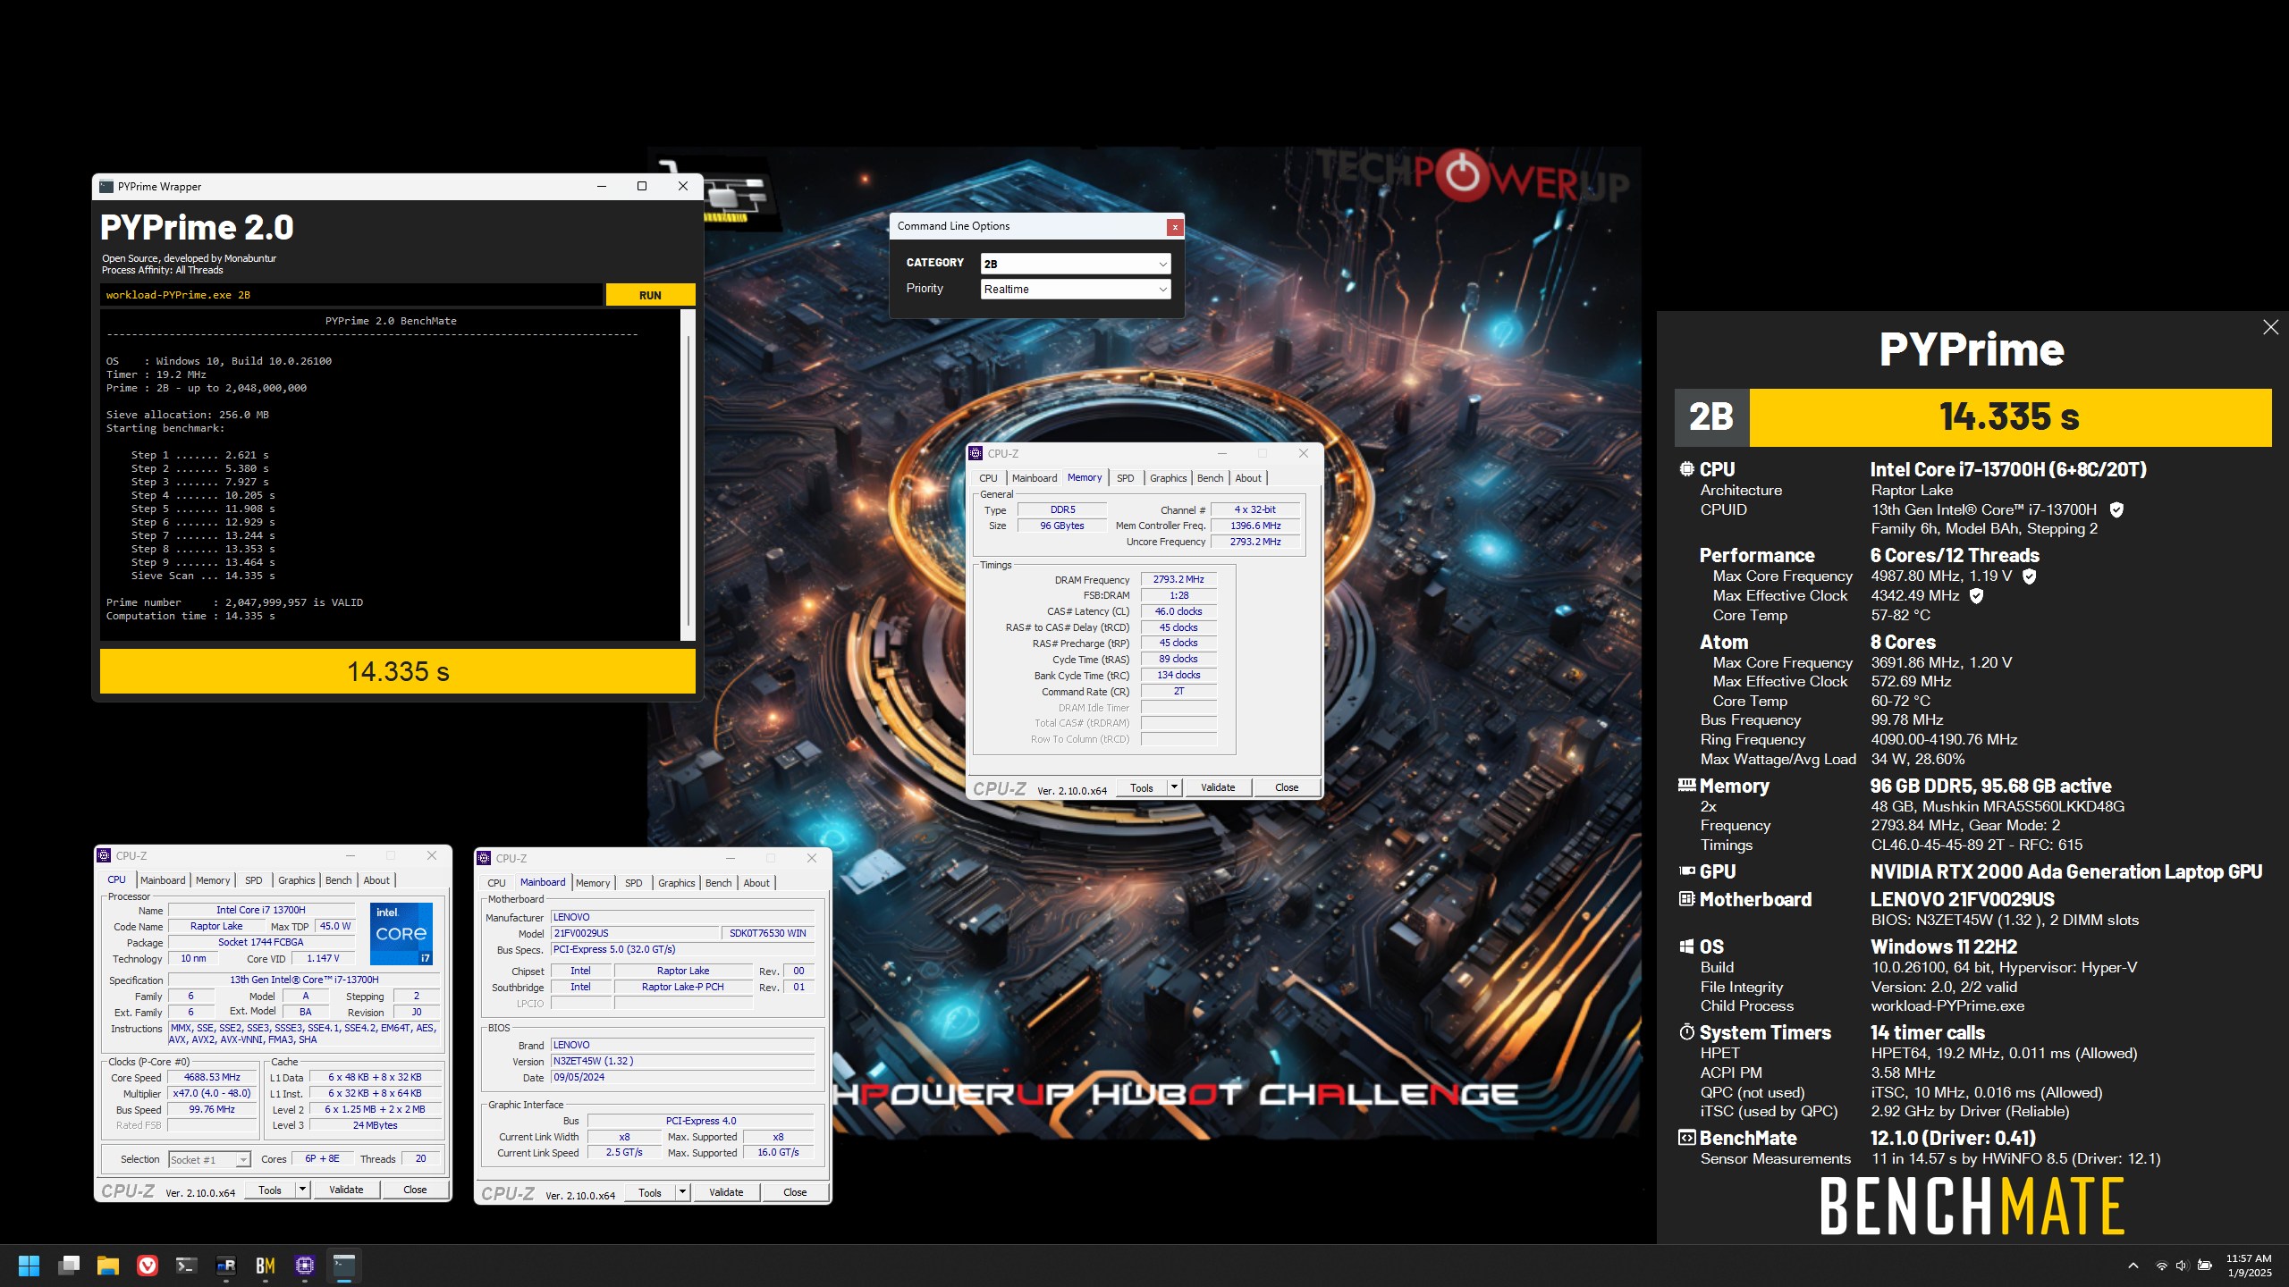Open Vivaldi browser from the taskbar
Viewport: 2289px width, 1287px height.
148,1266
